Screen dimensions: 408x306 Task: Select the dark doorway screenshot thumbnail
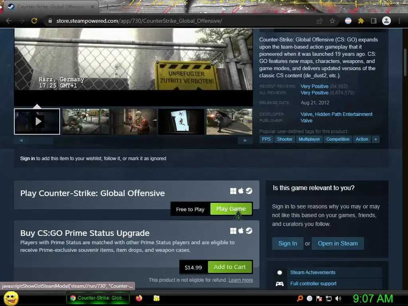pyautogui.click(x=181, y=122)
